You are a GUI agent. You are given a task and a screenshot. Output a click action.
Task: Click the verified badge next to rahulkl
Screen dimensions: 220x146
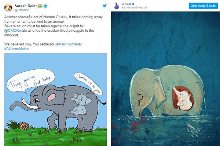(x=134, y=4)
